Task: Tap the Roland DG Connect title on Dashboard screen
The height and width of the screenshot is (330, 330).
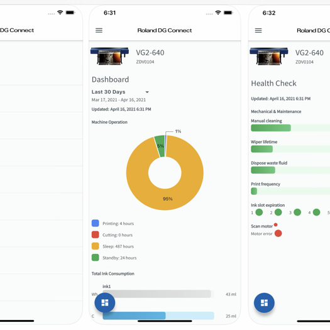Action: click(x=165, y=31)
